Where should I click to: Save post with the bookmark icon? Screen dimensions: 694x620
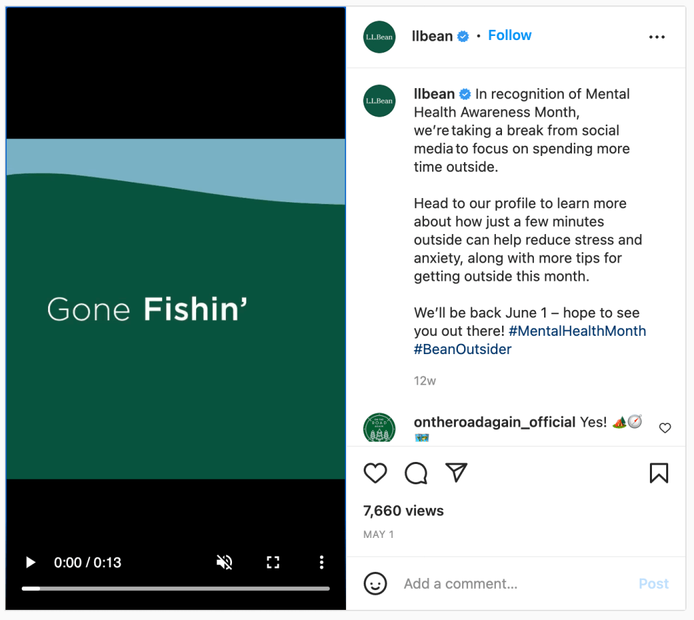click(x=659, y=473)
